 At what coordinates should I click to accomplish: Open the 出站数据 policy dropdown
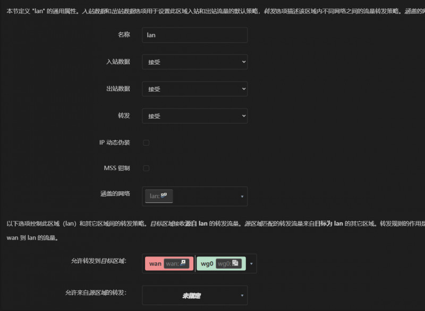coord(194,89)
